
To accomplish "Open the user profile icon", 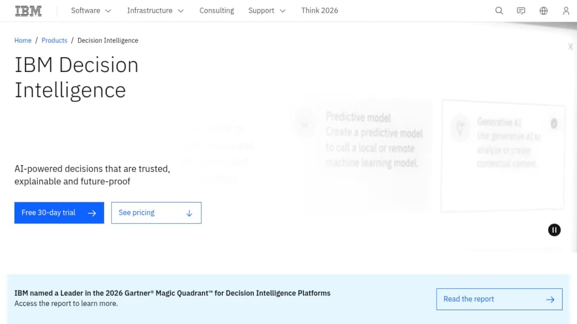I will point(566,11).
